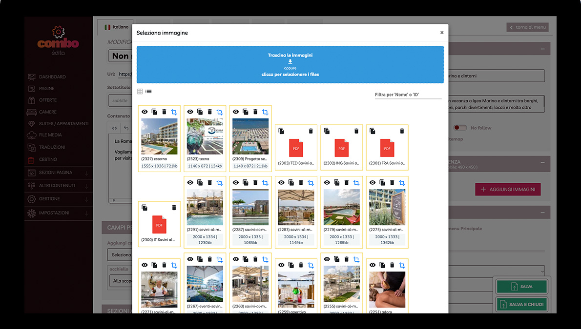This screenshot has height=329, width=581.
Task: Crop the (2291) savini image
Action: pos(219,182)
